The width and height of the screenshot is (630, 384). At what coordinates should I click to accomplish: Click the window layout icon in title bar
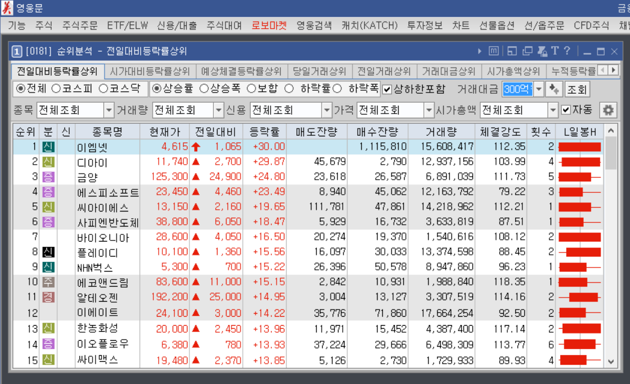[512, 51]
